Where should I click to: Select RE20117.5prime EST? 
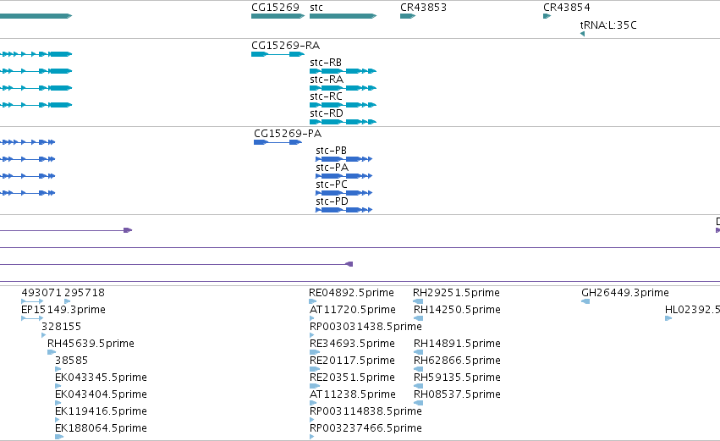[x=315, y=369]
